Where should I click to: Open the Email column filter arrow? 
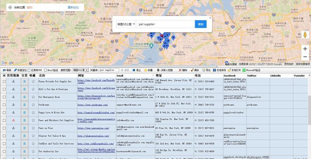tap(153, 76)
